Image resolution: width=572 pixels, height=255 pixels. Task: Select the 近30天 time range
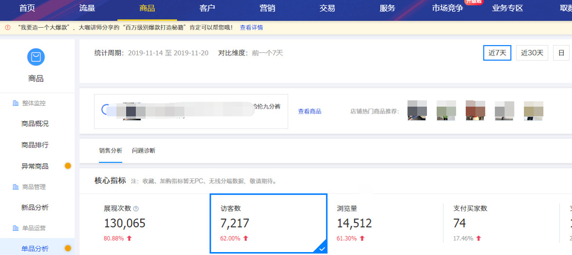tap(532, 53)
